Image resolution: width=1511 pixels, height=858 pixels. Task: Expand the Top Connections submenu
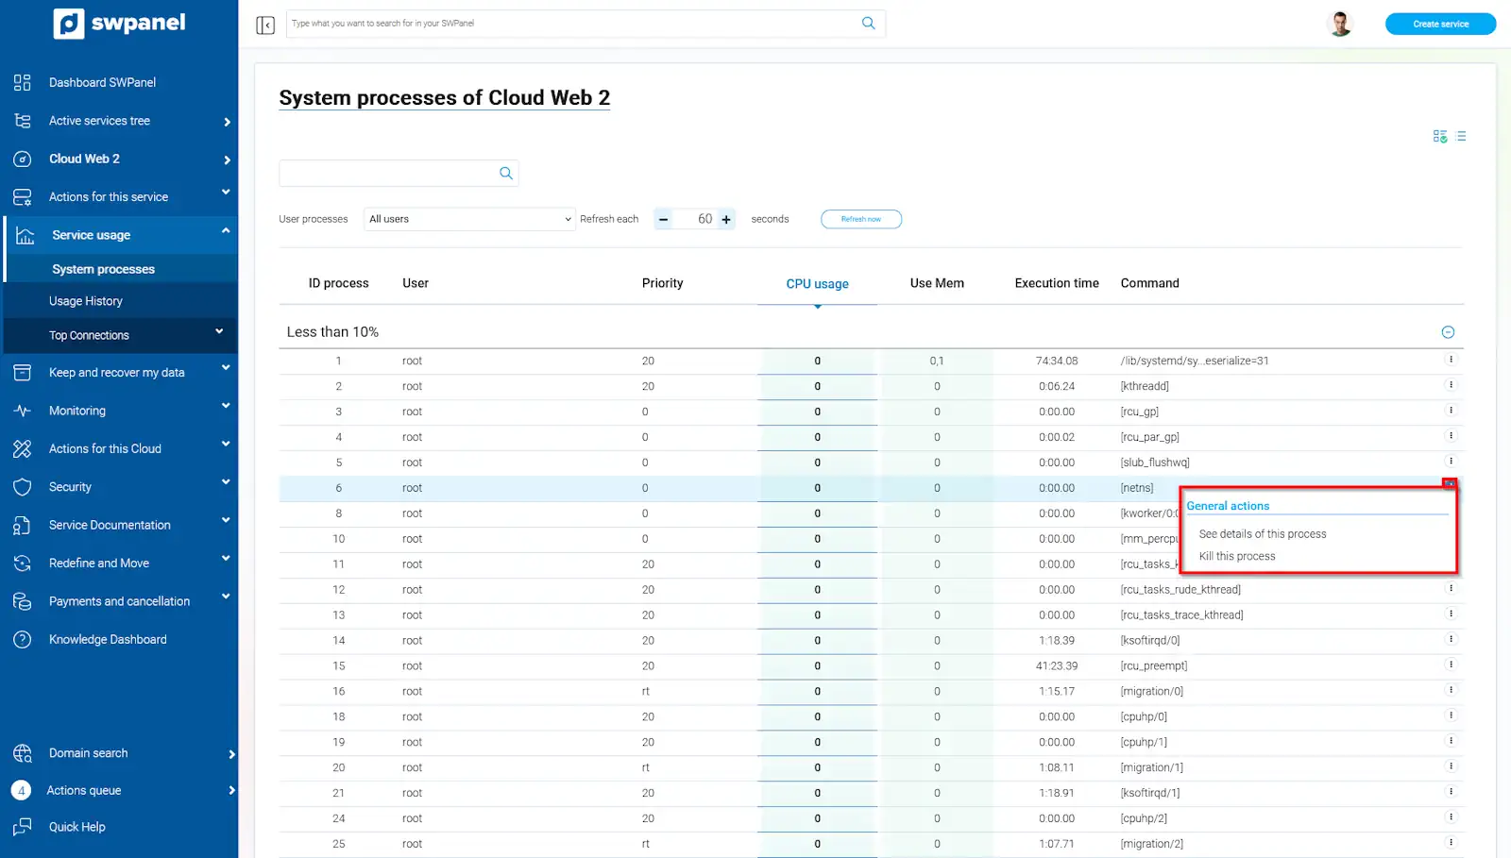(219, 331)
